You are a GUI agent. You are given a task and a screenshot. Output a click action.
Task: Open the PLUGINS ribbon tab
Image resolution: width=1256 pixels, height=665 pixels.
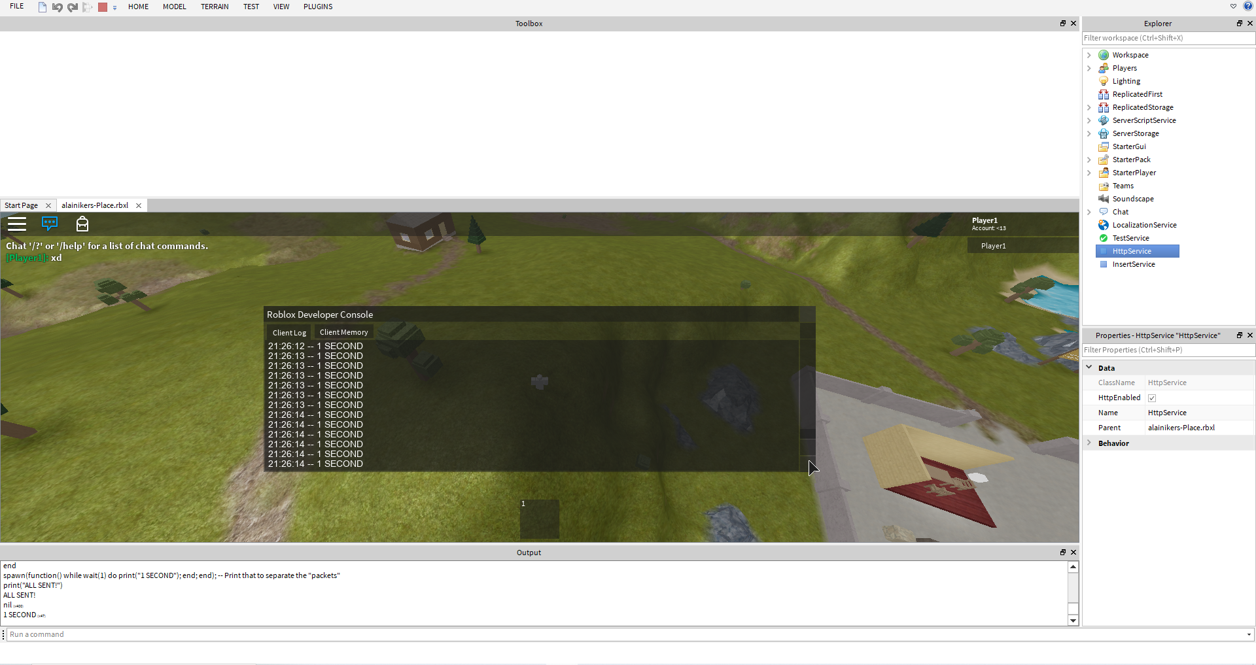pyautogui.click(x=318, y=7)
